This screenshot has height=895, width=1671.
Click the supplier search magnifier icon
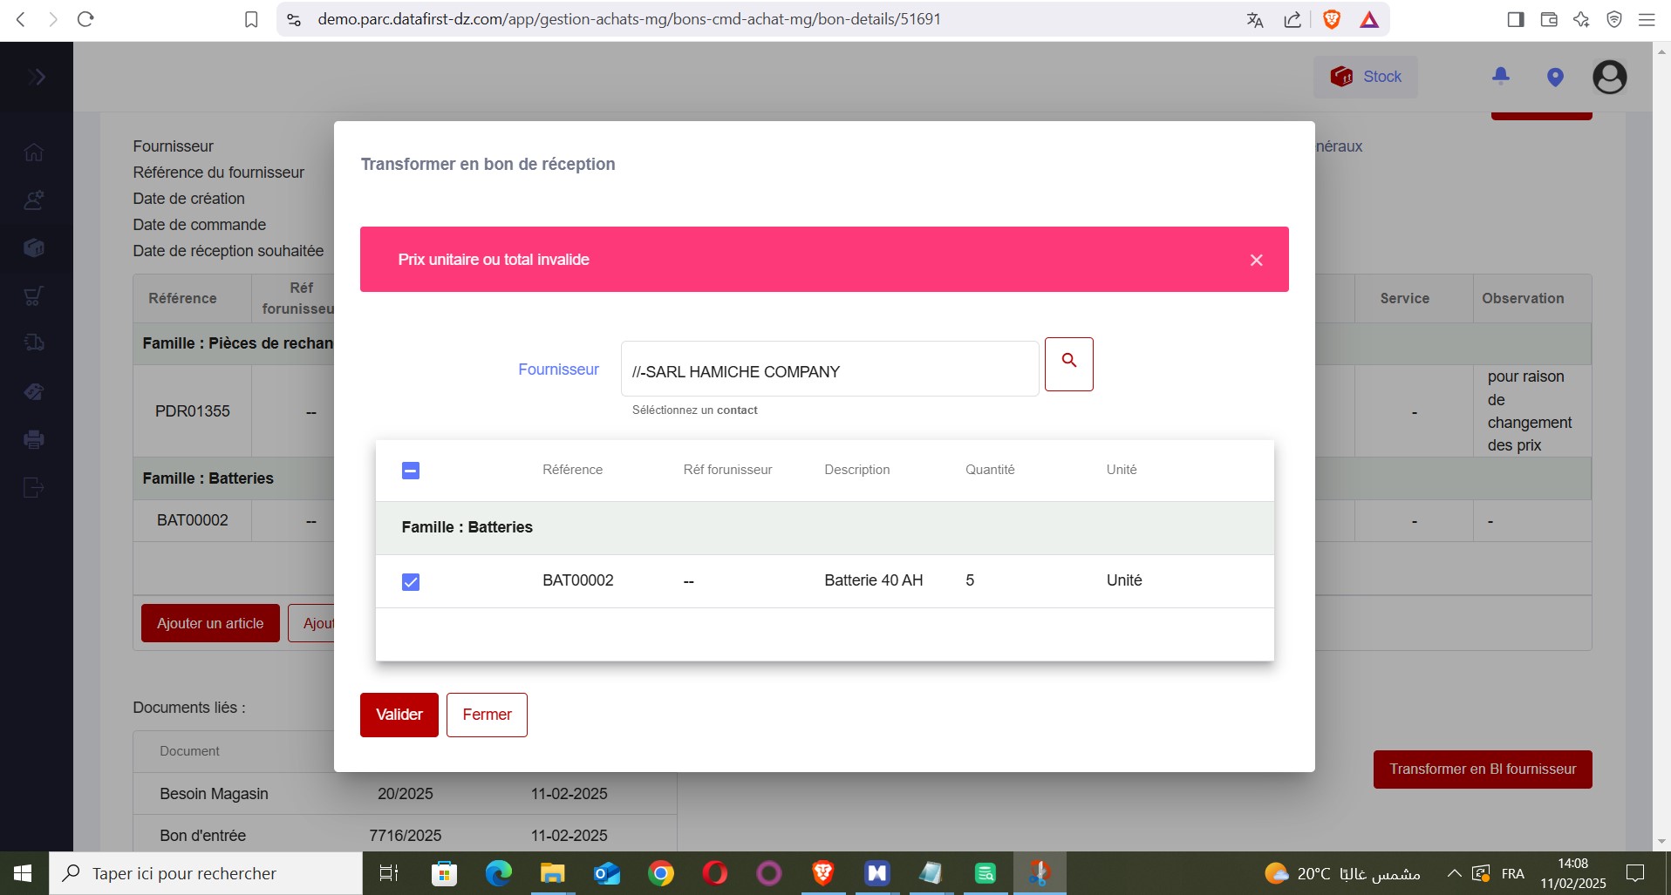(1068, 363)
